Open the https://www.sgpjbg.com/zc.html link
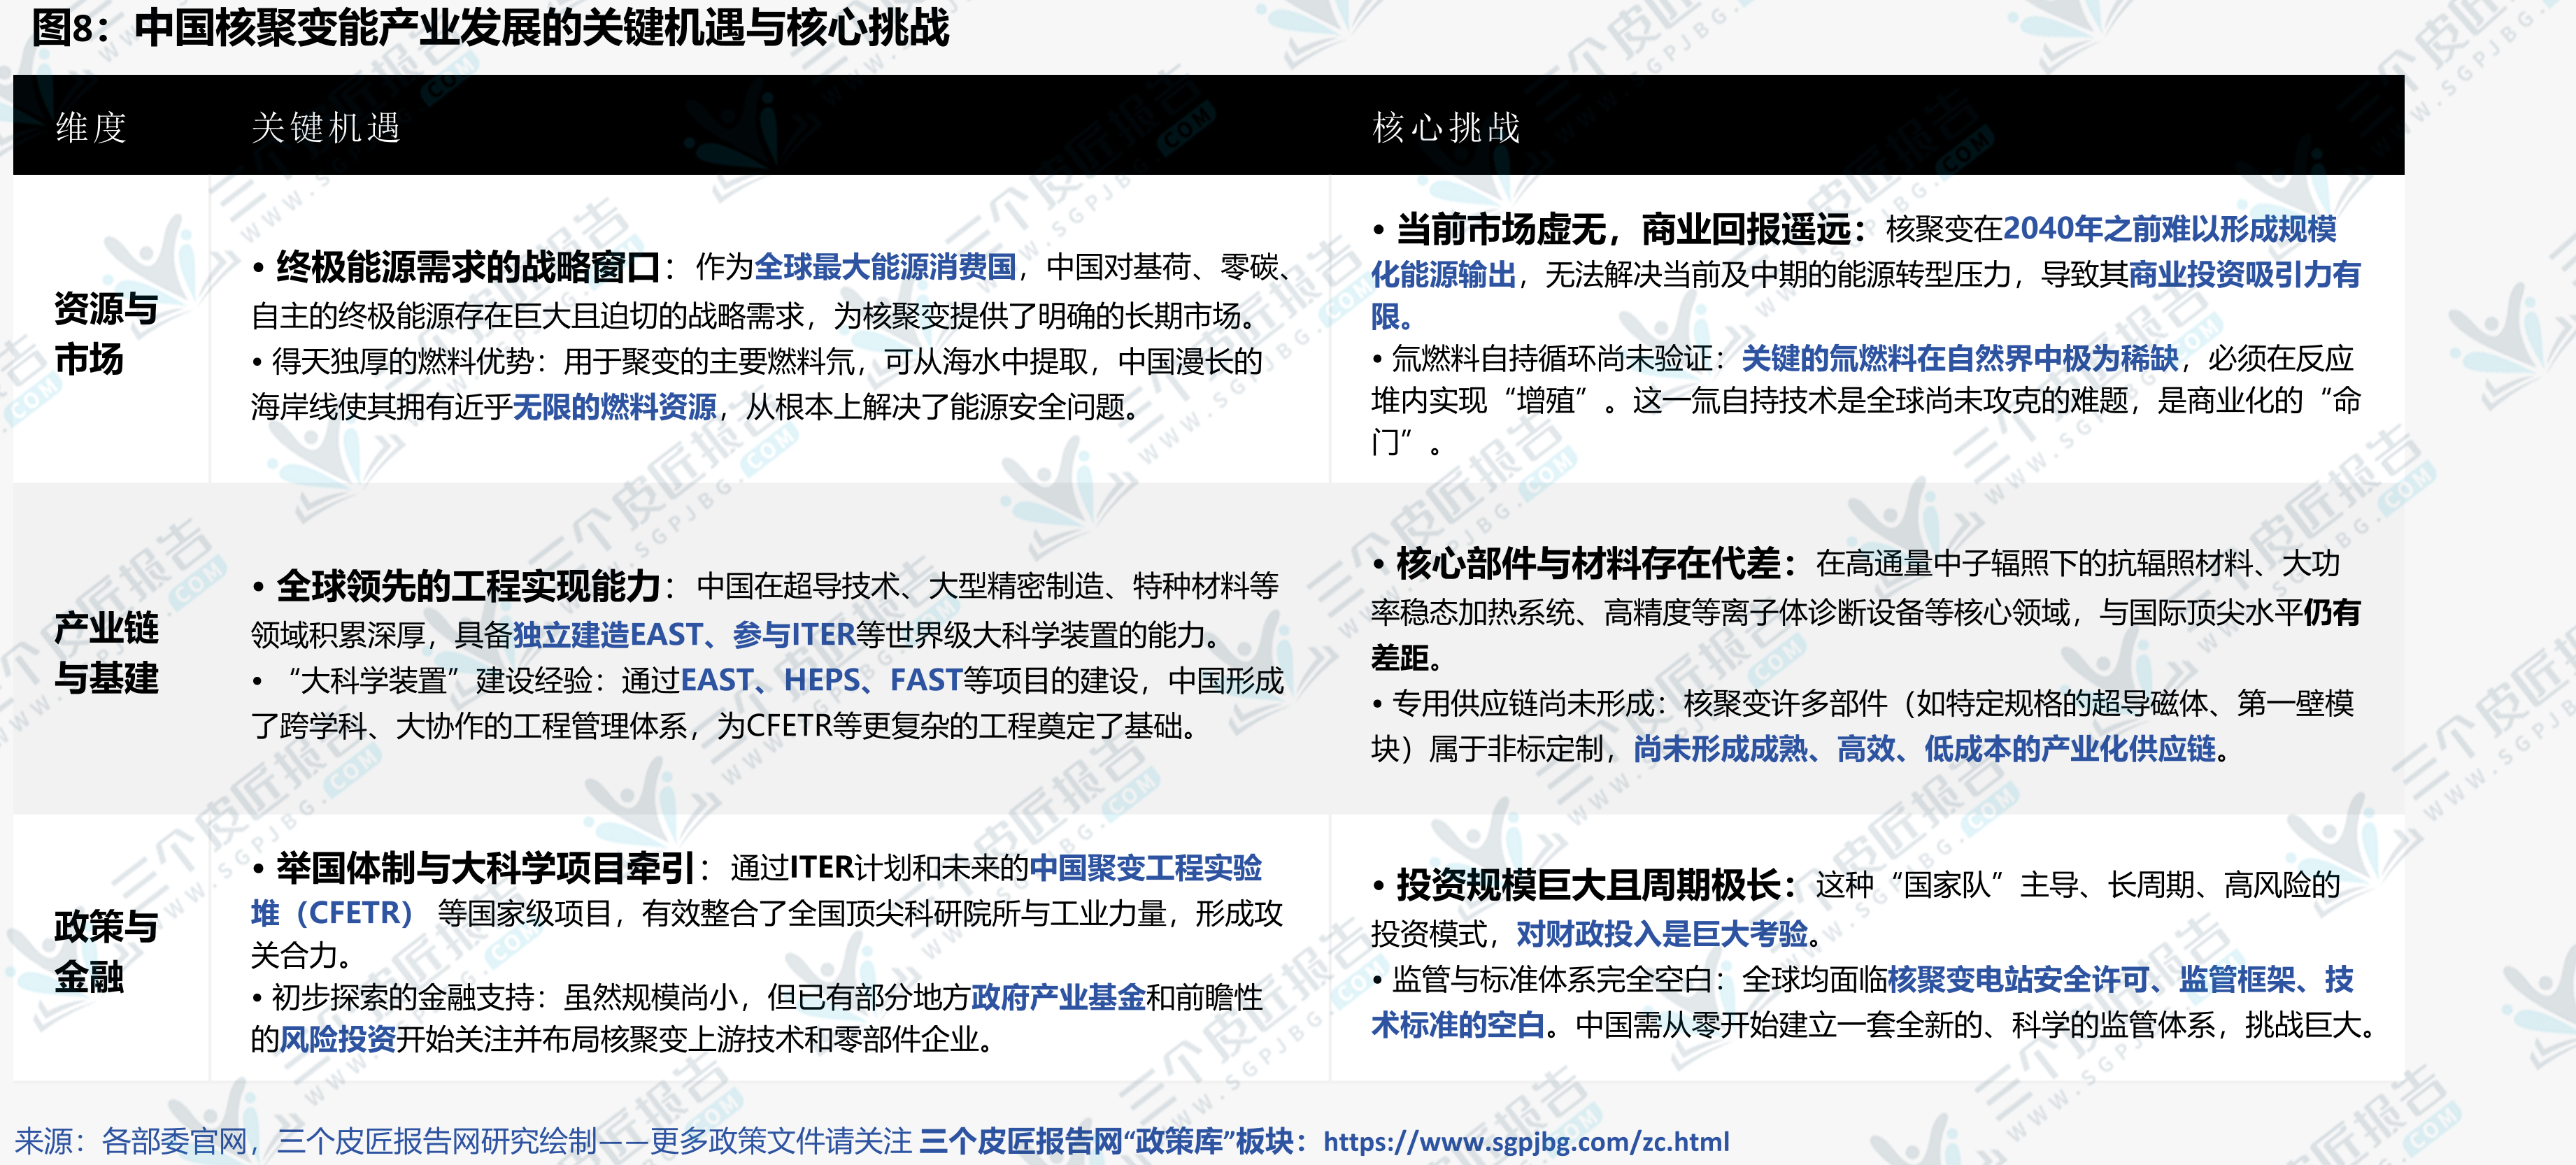Viewport: 2576px width, 1165px height. click(x=1526, y=1141)
